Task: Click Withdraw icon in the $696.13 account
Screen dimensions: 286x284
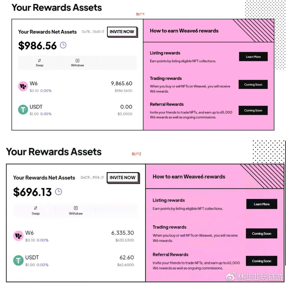Action: (x=76, y=208)
